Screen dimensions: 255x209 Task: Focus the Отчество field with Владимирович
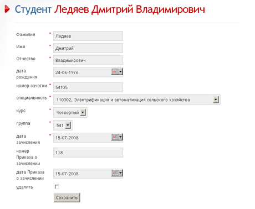[88, 60]
